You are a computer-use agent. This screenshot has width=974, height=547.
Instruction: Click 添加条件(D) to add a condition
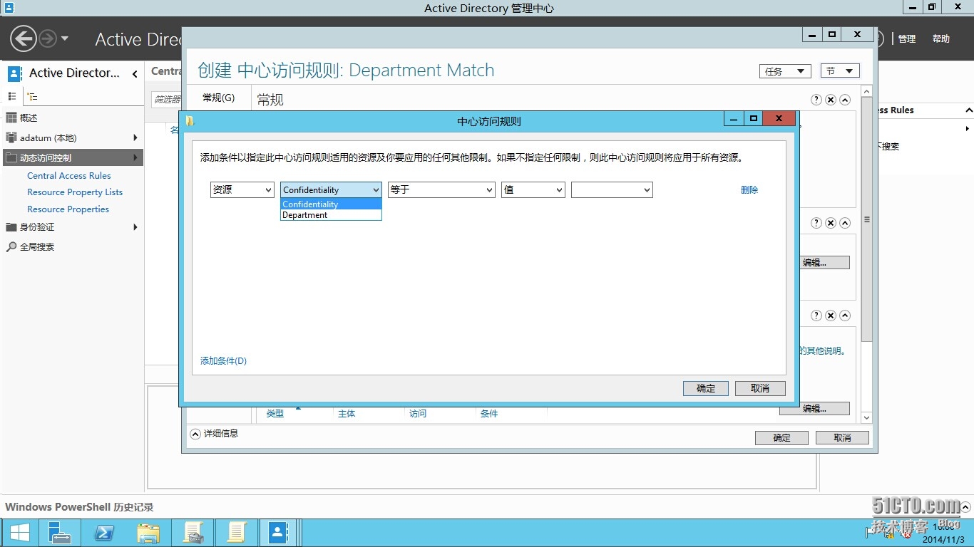coord(223,361)
